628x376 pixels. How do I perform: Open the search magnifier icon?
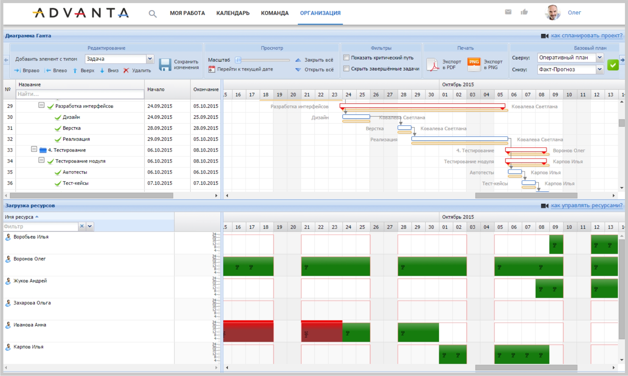coord(153,13)
